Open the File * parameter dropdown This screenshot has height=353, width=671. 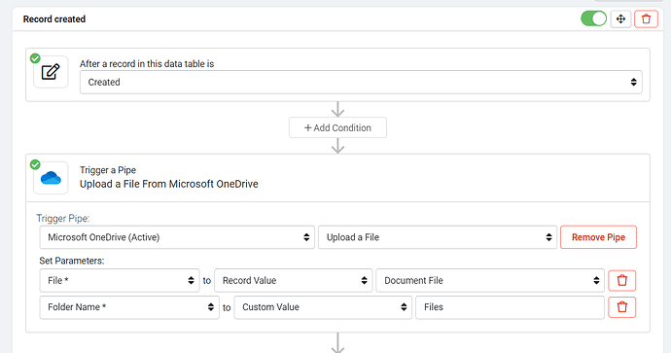point(120,281)
